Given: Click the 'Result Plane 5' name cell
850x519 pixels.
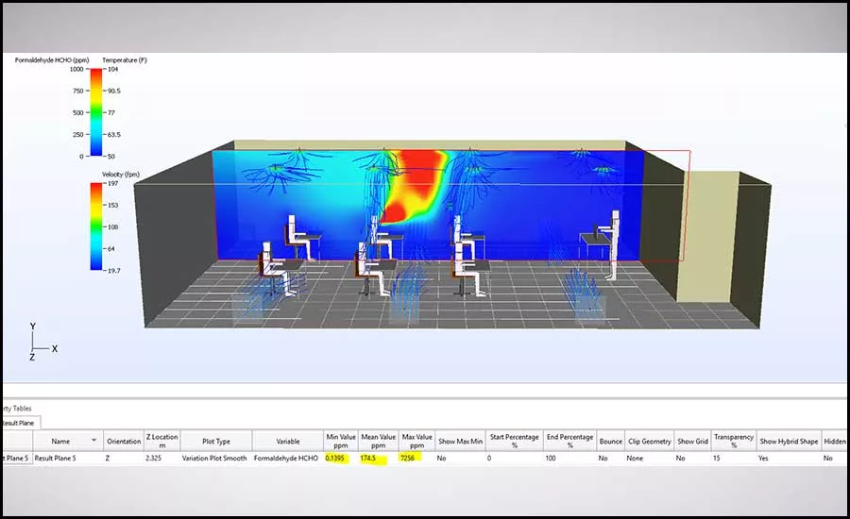Looking at the screenshot, I should [x=68, y=458].
